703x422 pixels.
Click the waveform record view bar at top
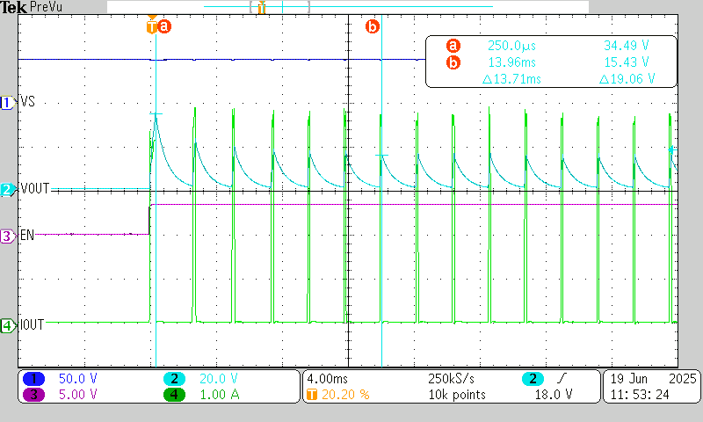(262, 7)
